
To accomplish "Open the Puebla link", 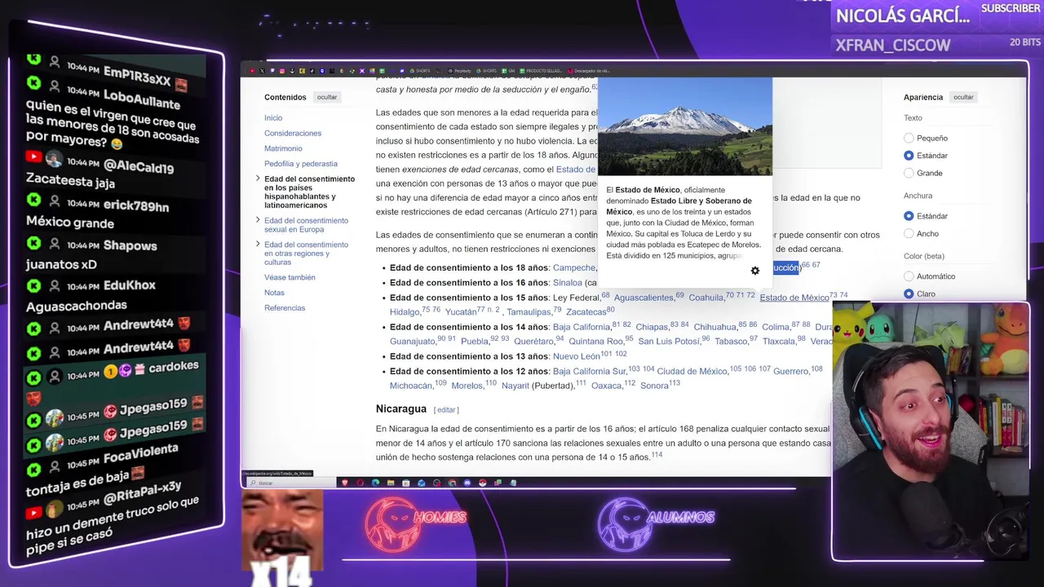I will (x=475, y=342).
